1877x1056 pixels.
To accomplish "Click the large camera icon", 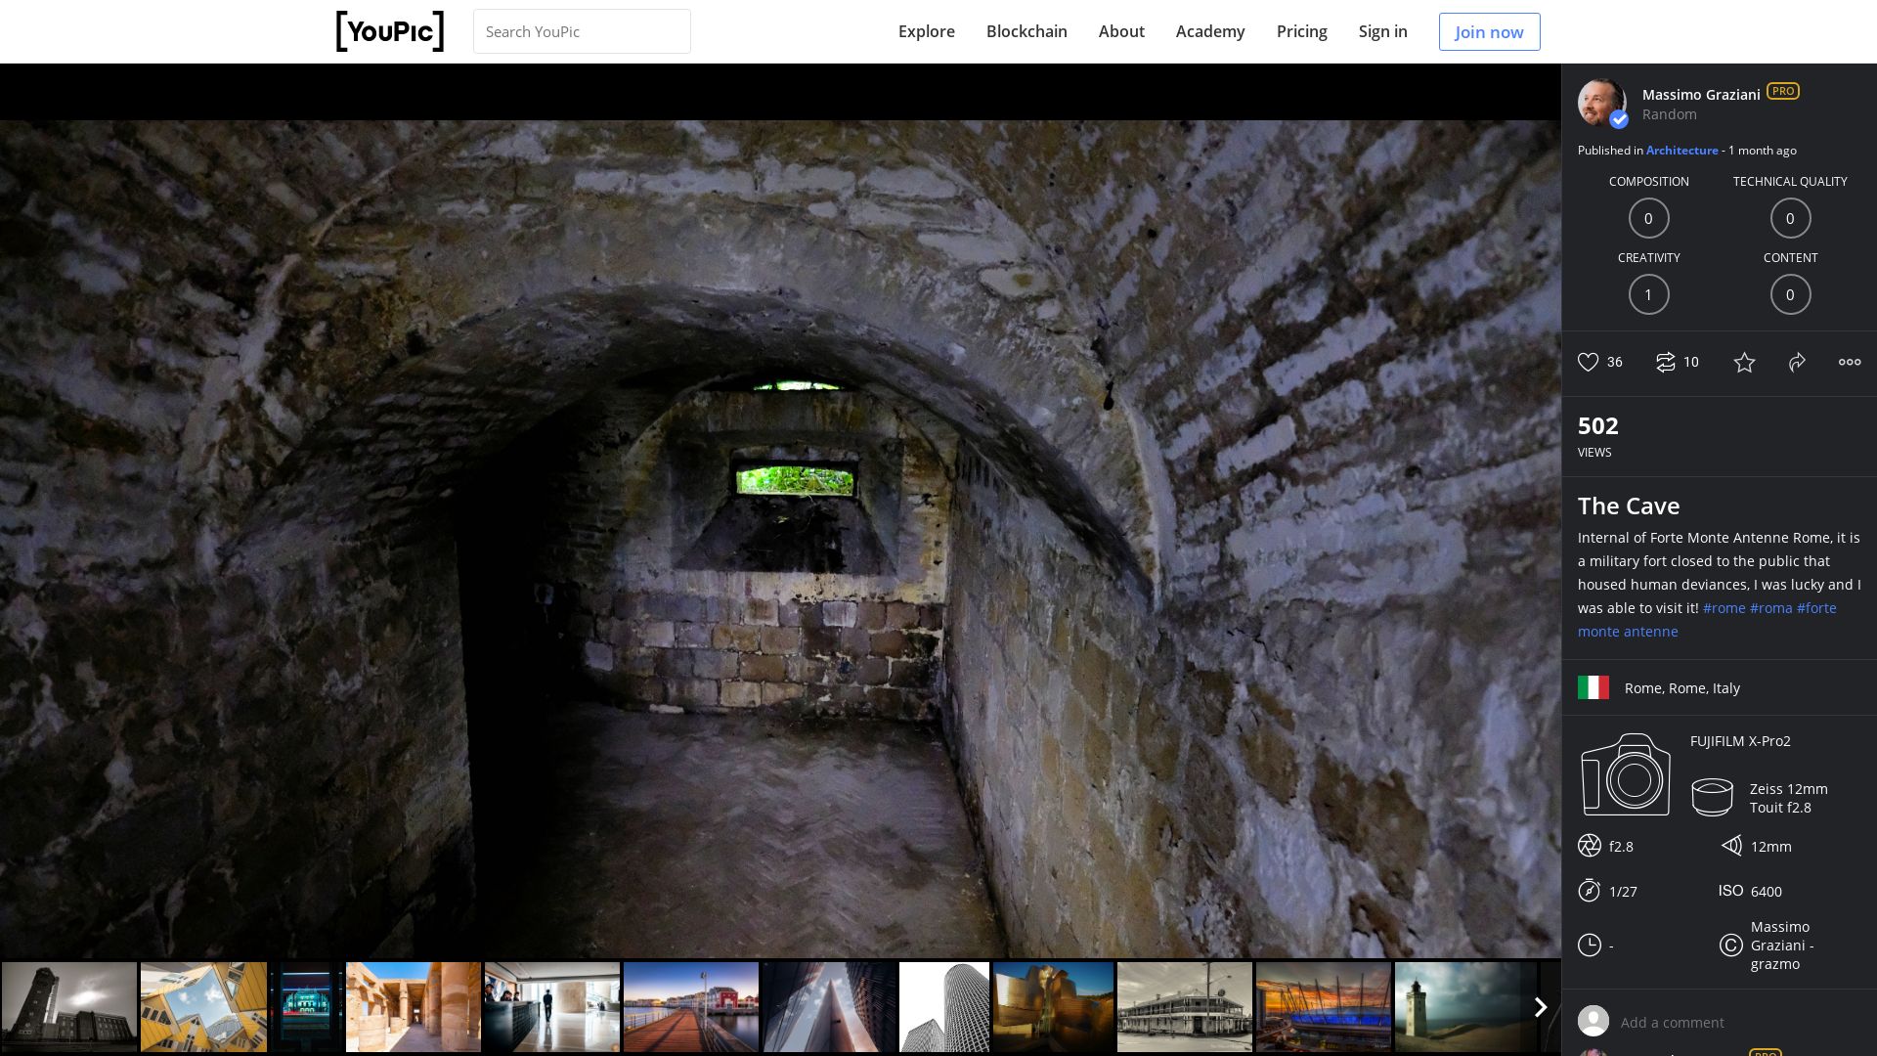I will [x=1626, y=774].
